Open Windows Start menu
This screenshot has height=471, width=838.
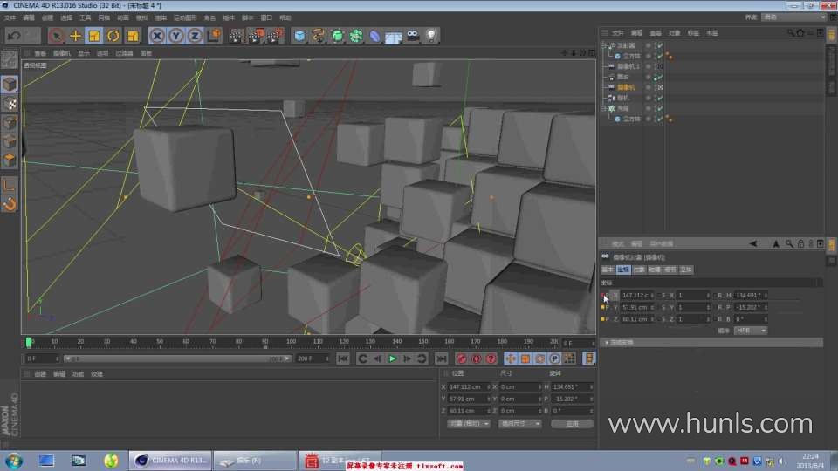[x=13, y=460]
